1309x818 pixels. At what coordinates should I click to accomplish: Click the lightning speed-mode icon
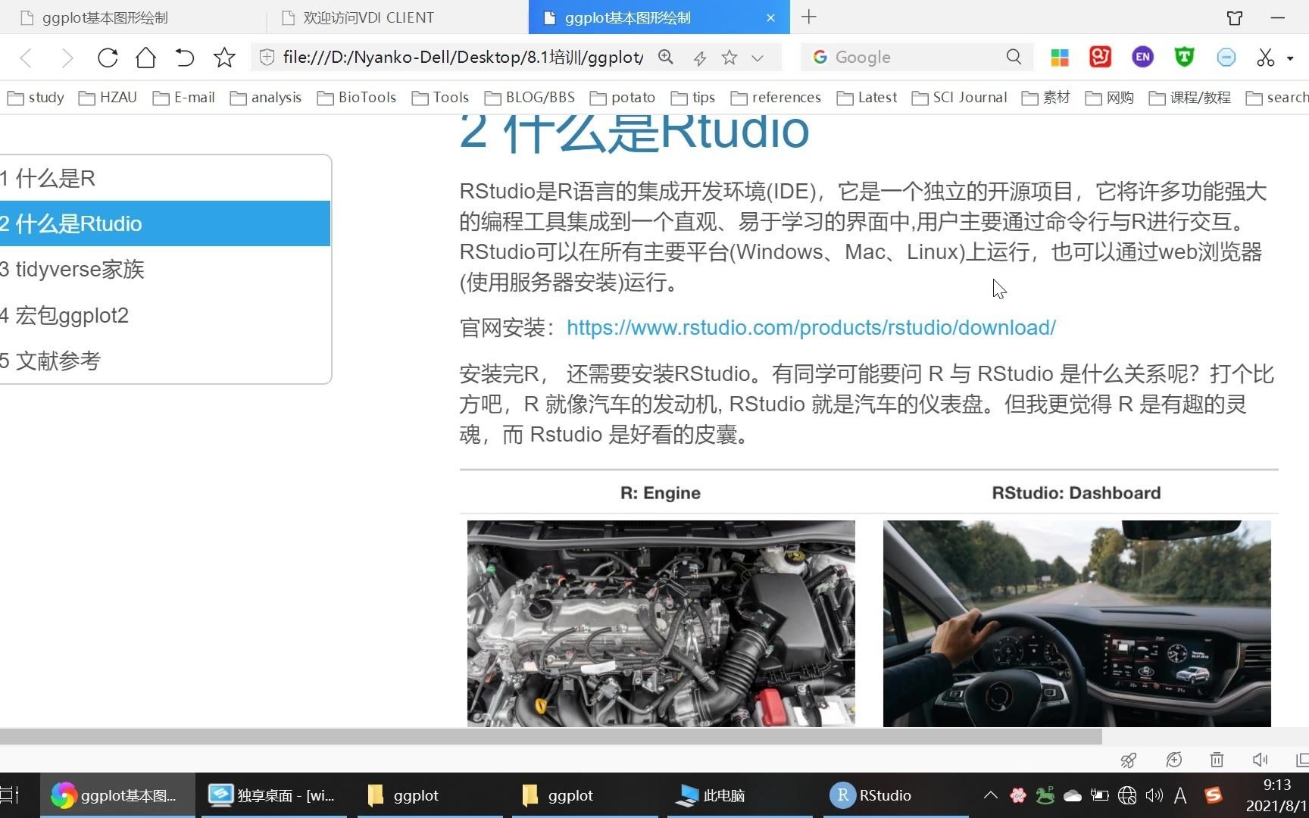(x=700, y=58)
